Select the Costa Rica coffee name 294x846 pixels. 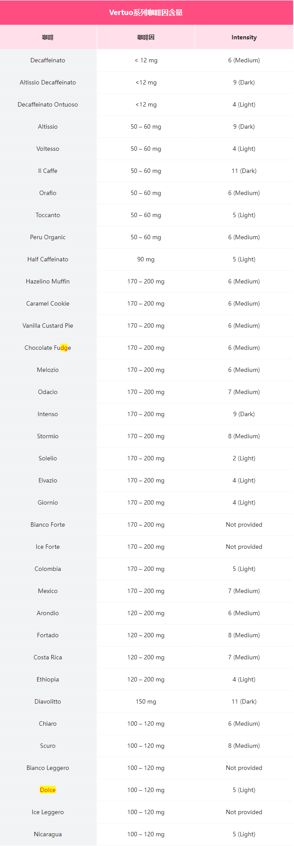(48, 657)
